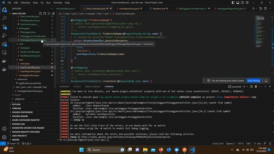Open the Docker view in activity bar

(x=4, y=61)
